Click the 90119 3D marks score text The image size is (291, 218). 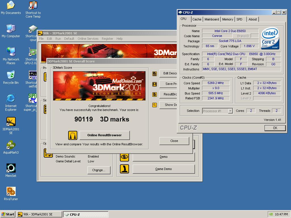click(x=102, y=119)
